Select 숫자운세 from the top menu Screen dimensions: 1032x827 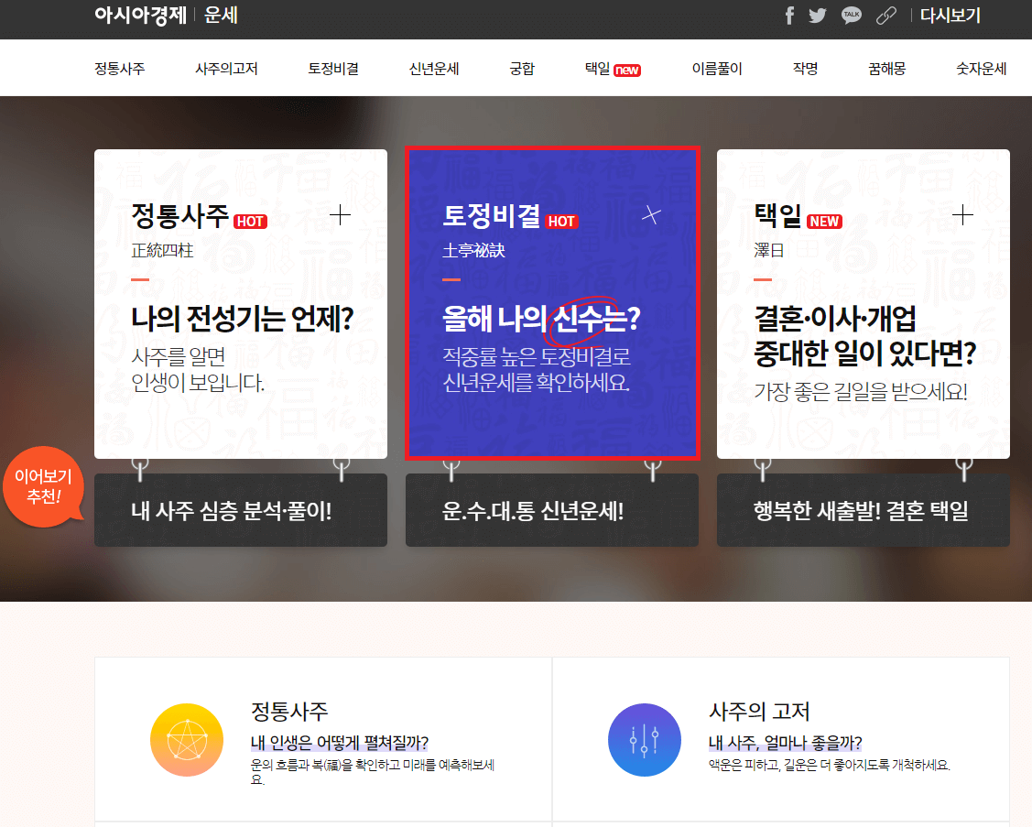click(980, 68)
